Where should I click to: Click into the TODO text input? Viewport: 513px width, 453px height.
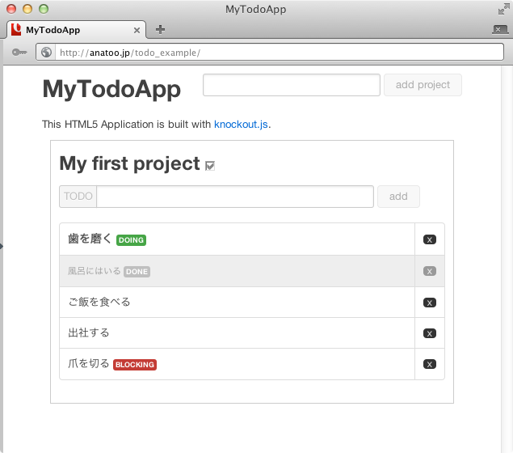[x=234, y=197]
